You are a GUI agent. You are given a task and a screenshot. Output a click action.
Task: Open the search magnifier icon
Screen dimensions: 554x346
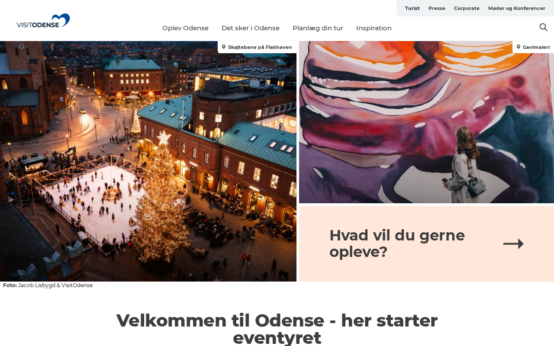coord(543,27)
